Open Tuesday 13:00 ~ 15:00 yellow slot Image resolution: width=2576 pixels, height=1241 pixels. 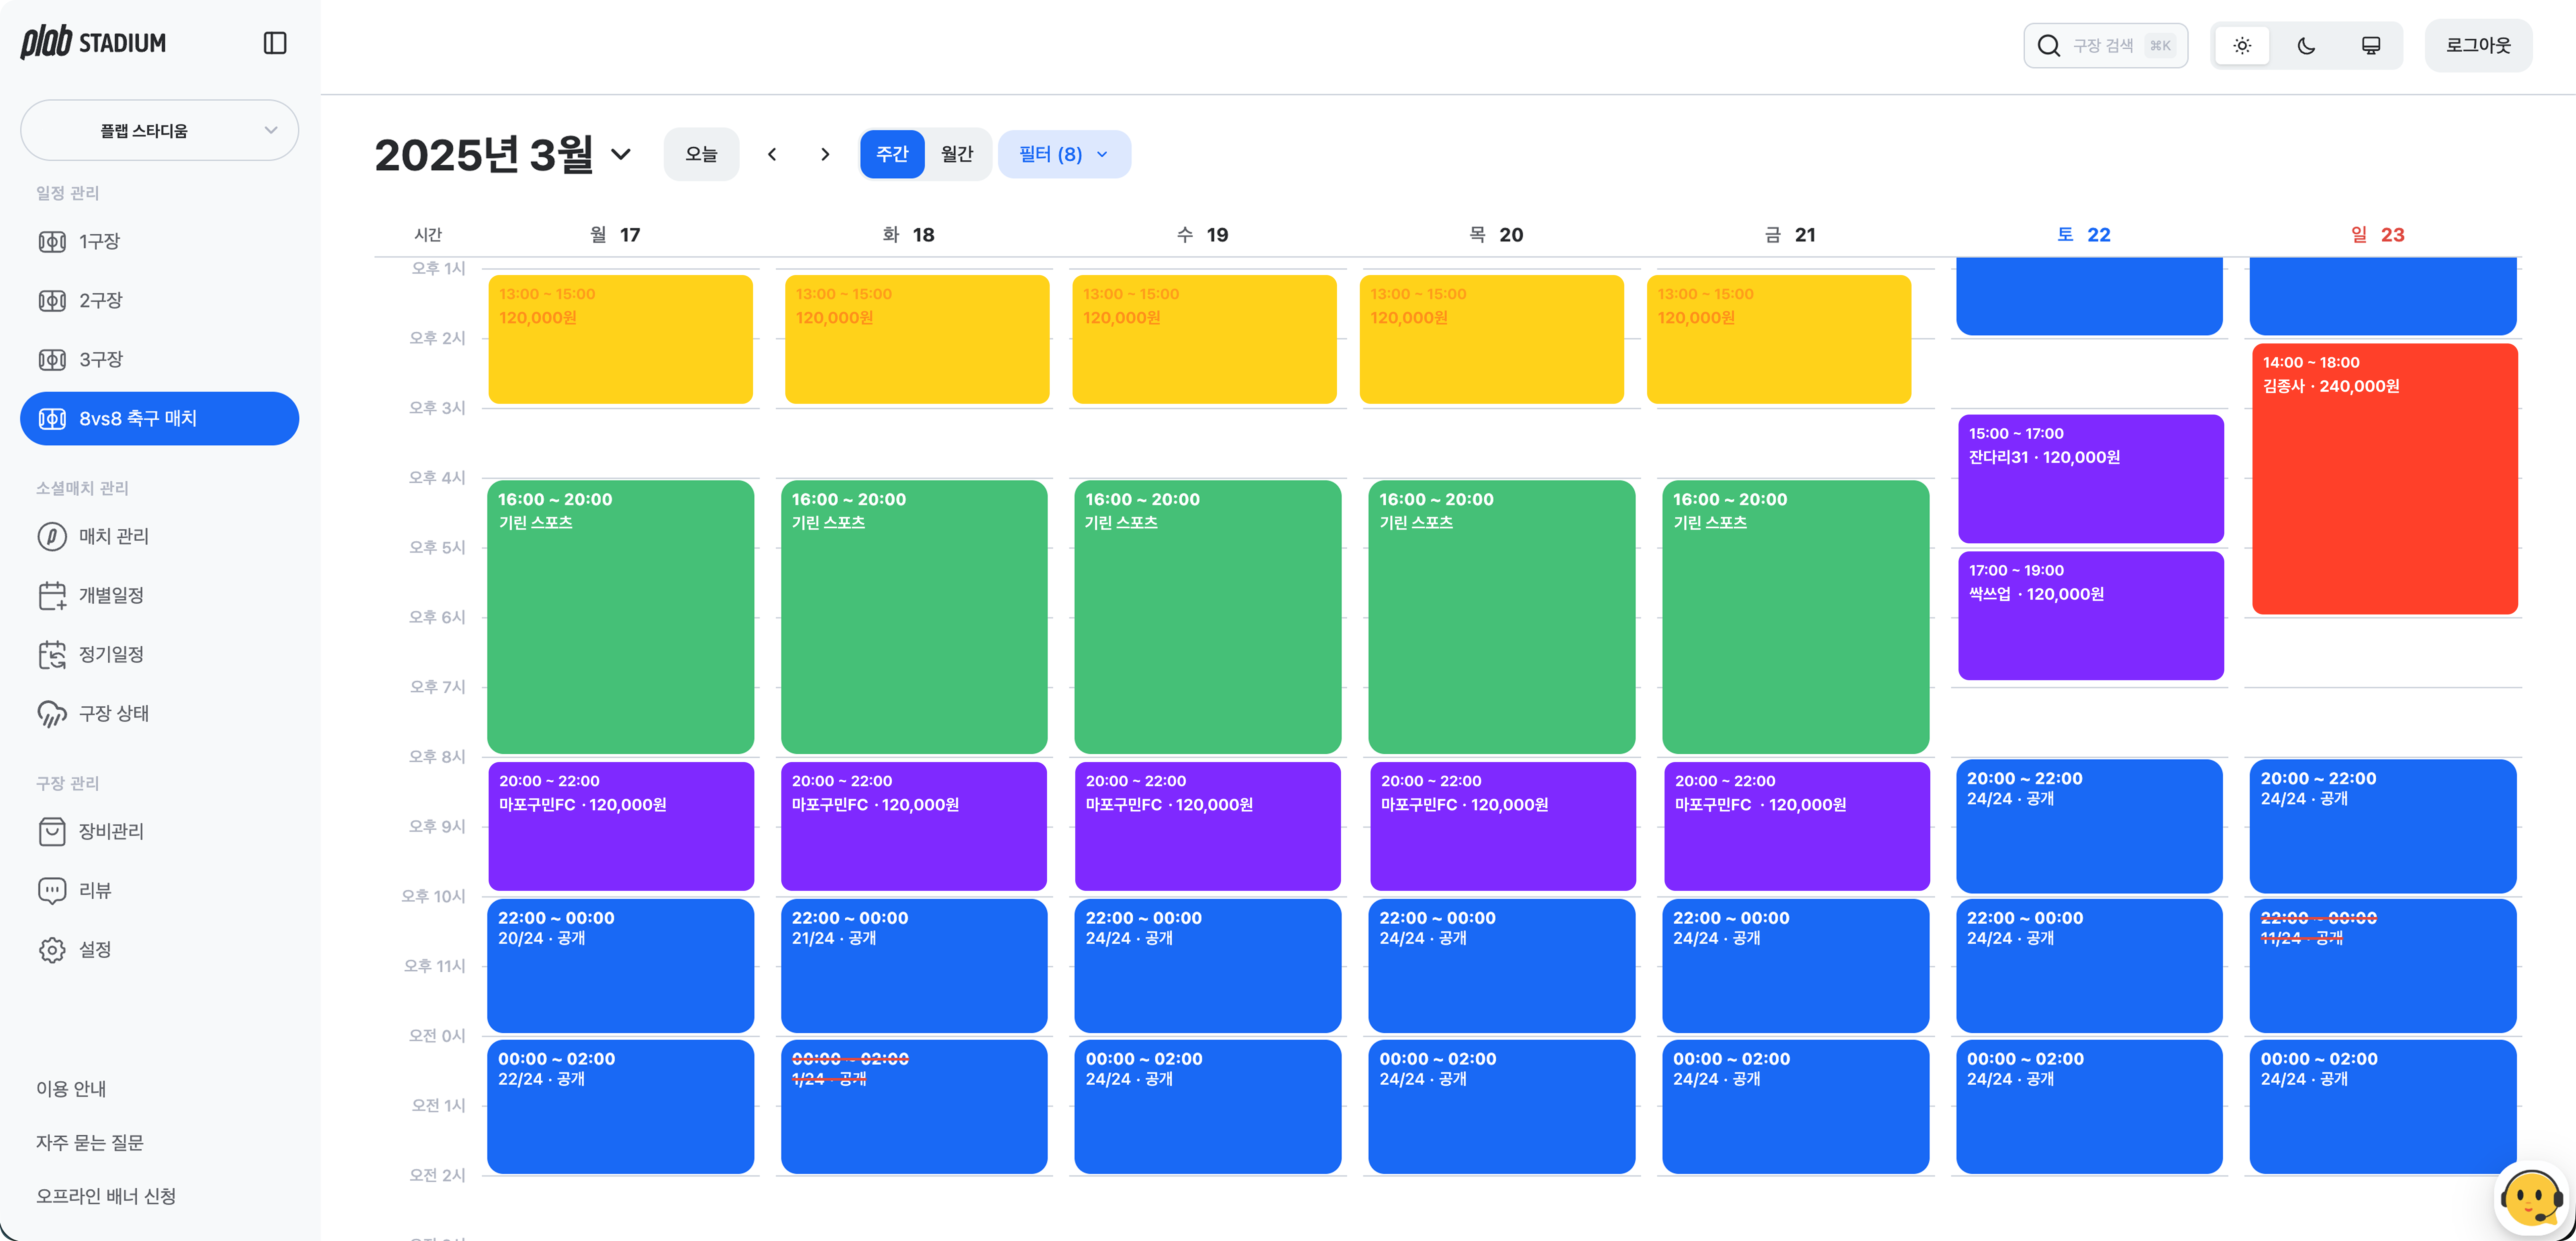click(917, 340)
